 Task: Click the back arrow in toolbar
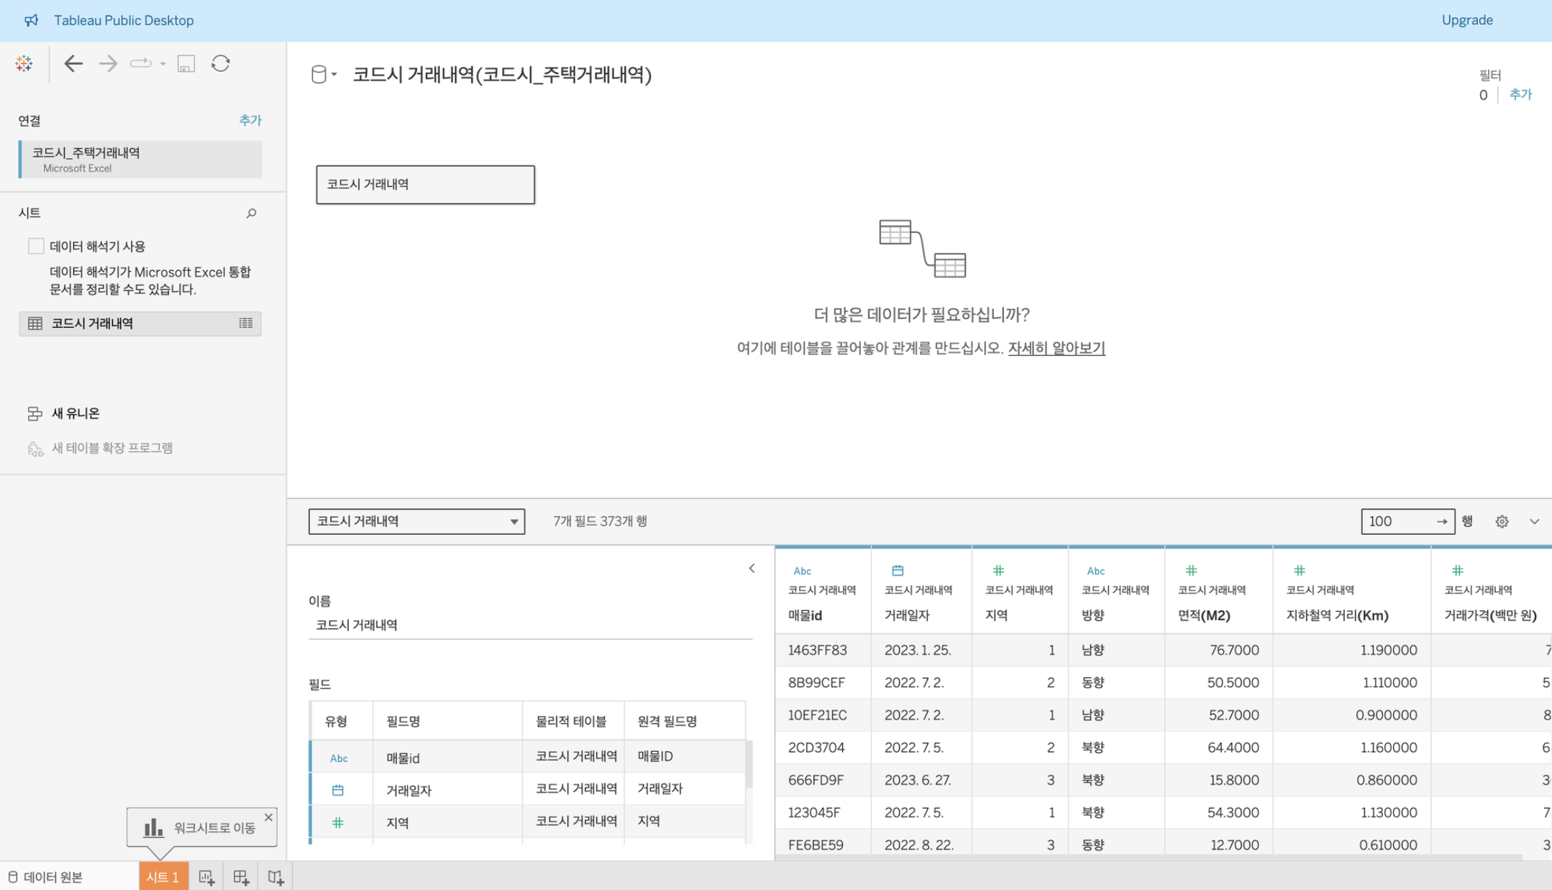coord(73,63)
